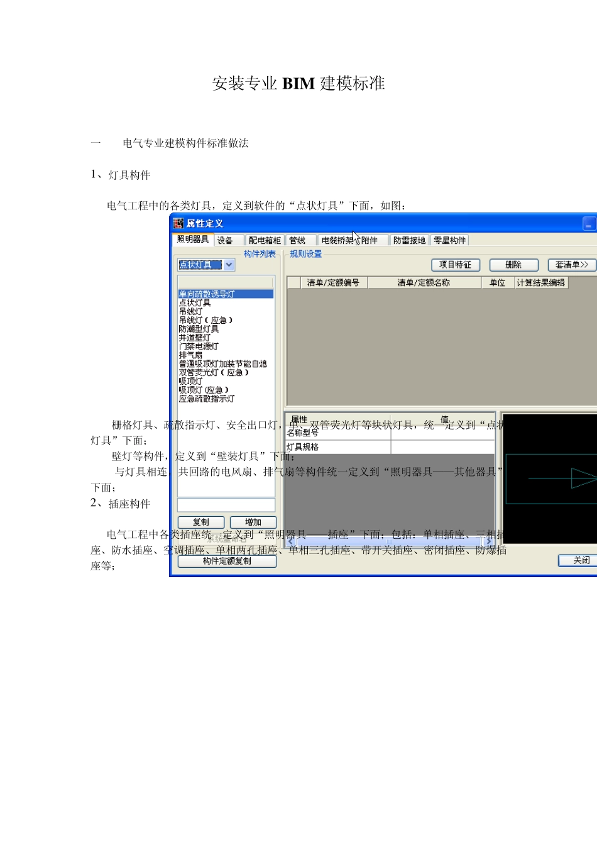This screenshot has width=597, height=845.
Task: Select 双管荧光灯(应急) list item
Action: 214,372
